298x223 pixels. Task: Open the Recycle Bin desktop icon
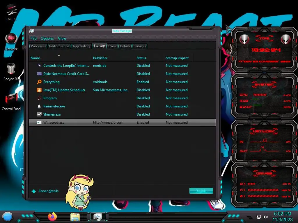coord(11,72)
